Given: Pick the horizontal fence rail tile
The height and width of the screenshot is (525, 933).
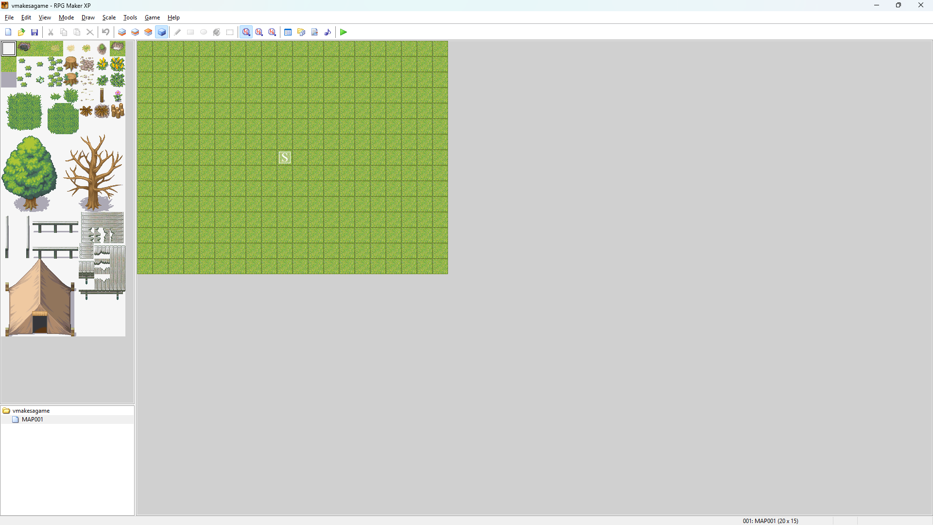Looking at the screenshot, I should pos(55,227).
